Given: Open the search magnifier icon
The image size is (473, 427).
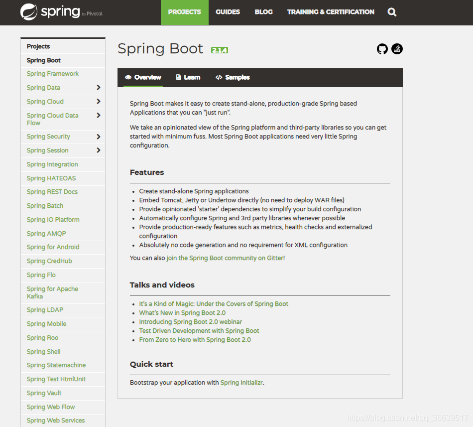Looking at the screenshot, I should click(391, 12).
